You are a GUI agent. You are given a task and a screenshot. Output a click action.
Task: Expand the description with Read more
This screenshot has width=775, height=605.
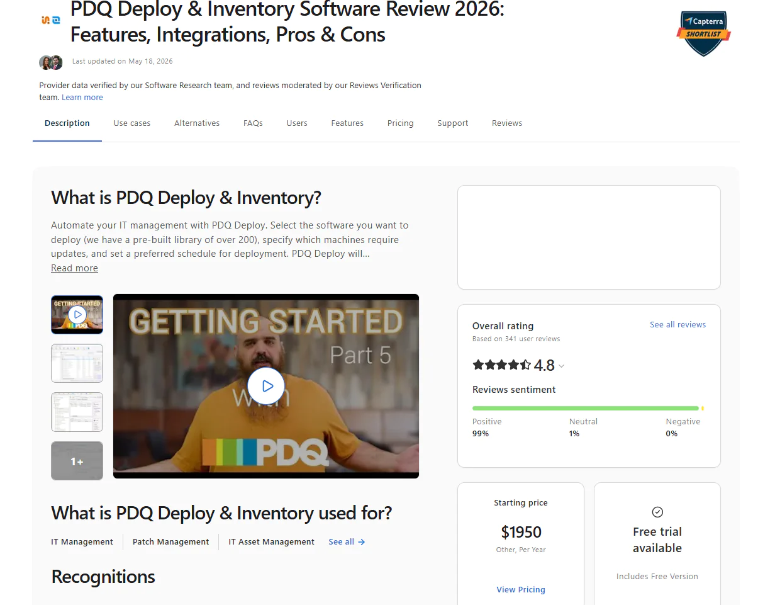click(x=74, y=268)
